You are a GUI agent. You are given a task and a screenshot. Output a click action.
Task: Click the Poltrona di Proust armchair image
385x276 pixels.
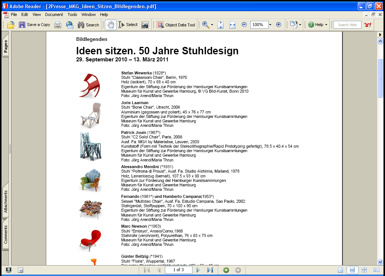click(x=91, y=180)
